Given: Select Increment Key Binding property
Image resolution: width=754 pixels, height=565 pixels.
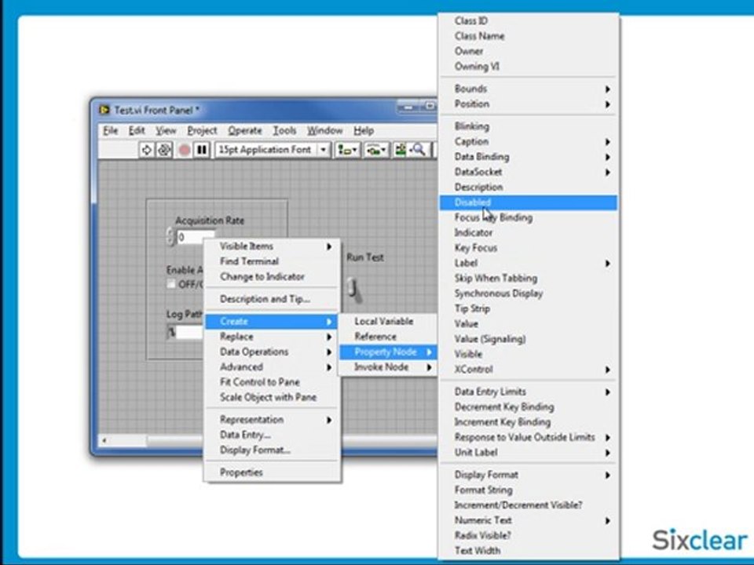Looking at the screenshot, I should point(529,422).
